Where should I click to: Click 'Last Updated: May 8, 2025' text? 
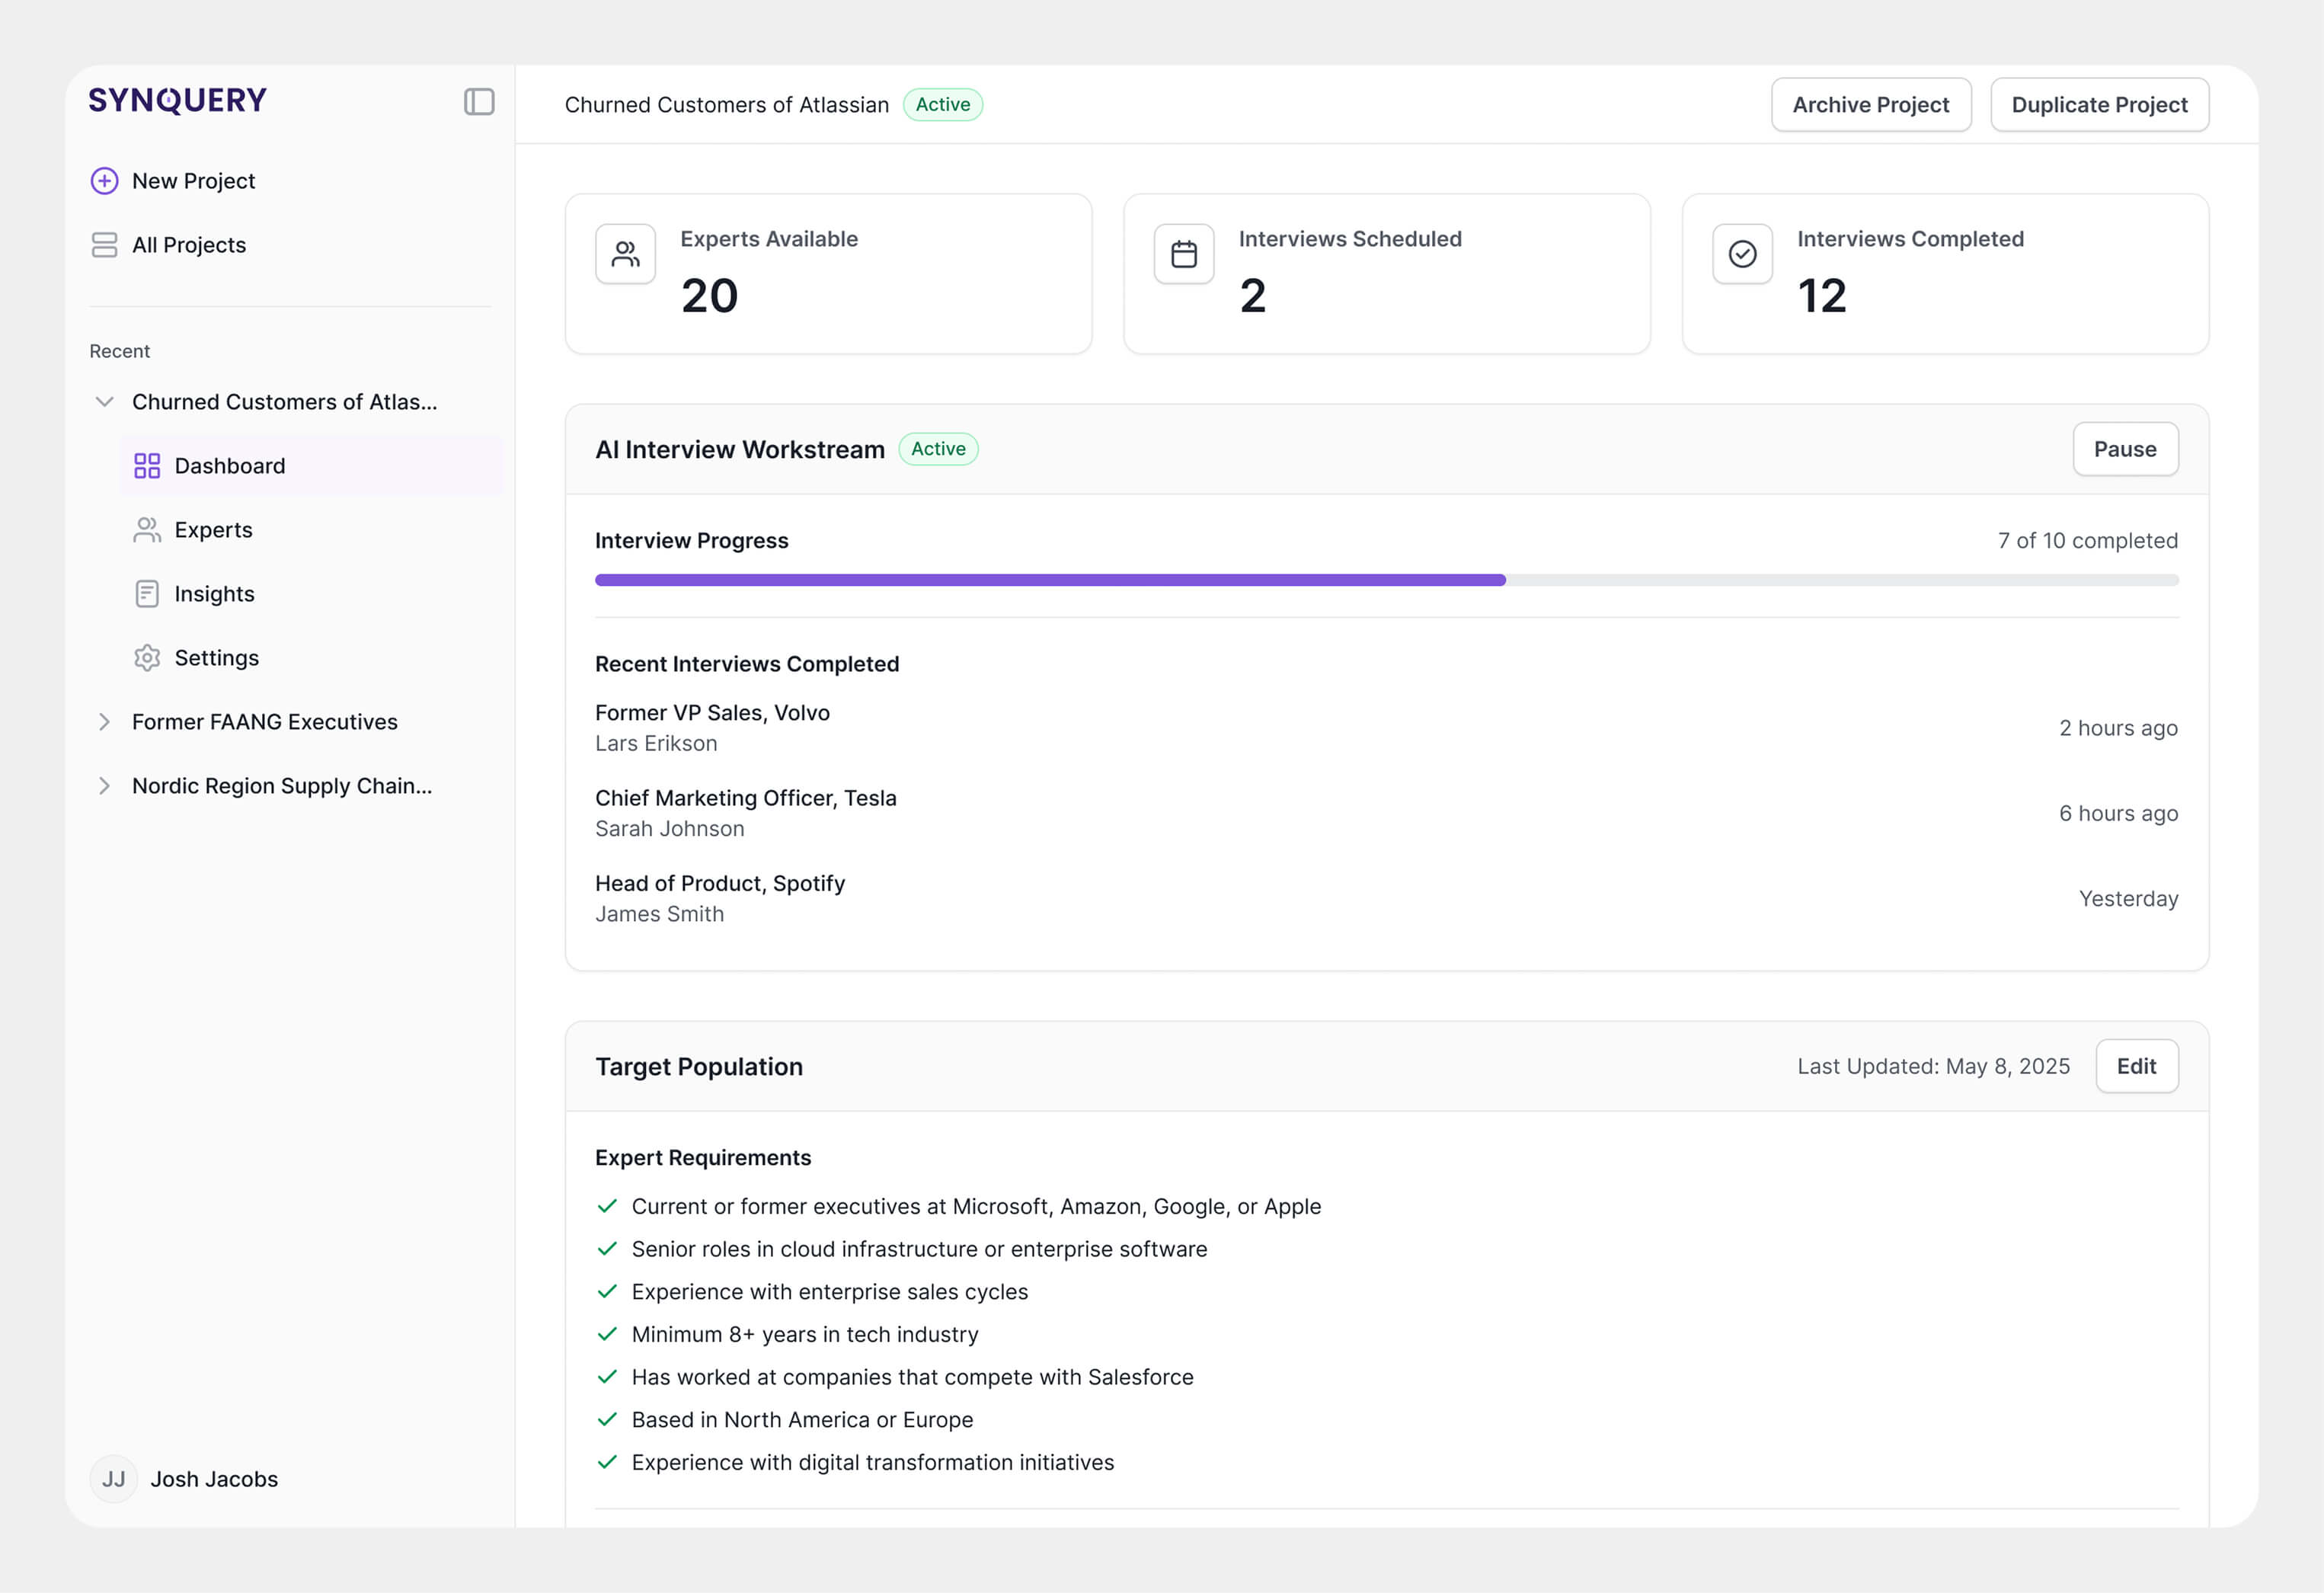1933,1066
